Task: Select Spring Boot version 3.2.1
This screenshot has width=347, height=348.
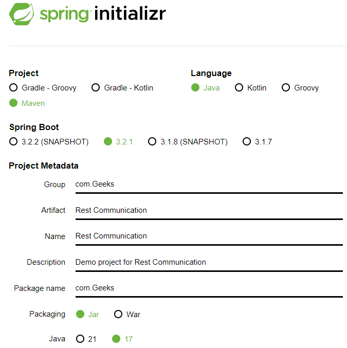Action: 108,141
